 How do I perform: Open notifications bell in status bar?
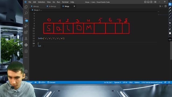169,82
